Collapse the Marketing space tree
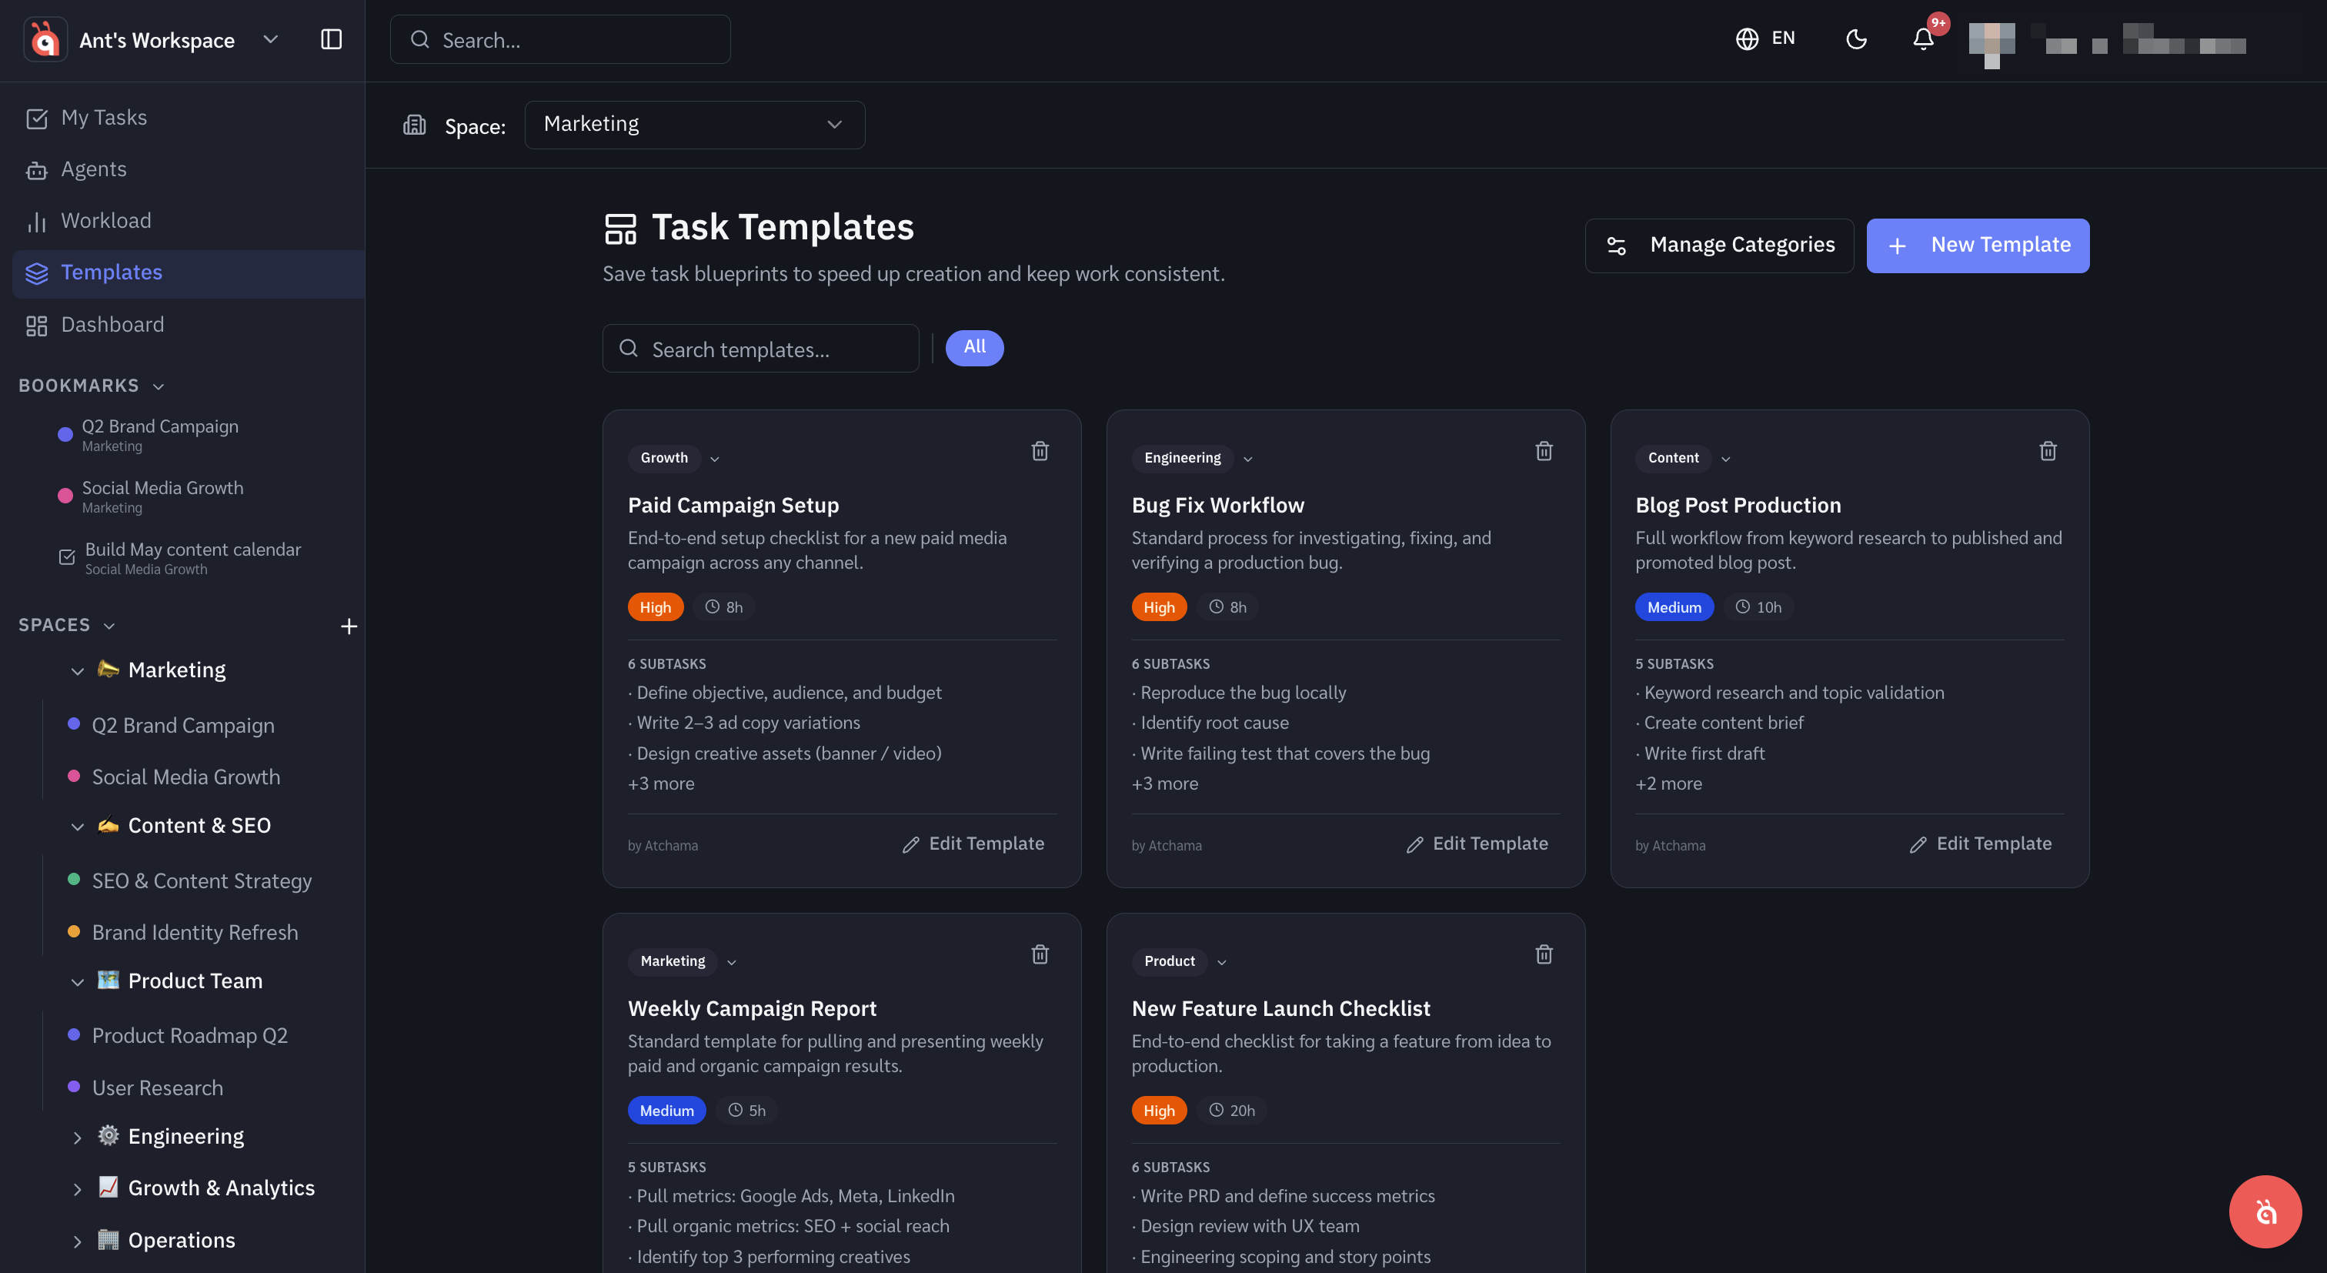Screen dimensions: 2327x1273 click(78, 670)
